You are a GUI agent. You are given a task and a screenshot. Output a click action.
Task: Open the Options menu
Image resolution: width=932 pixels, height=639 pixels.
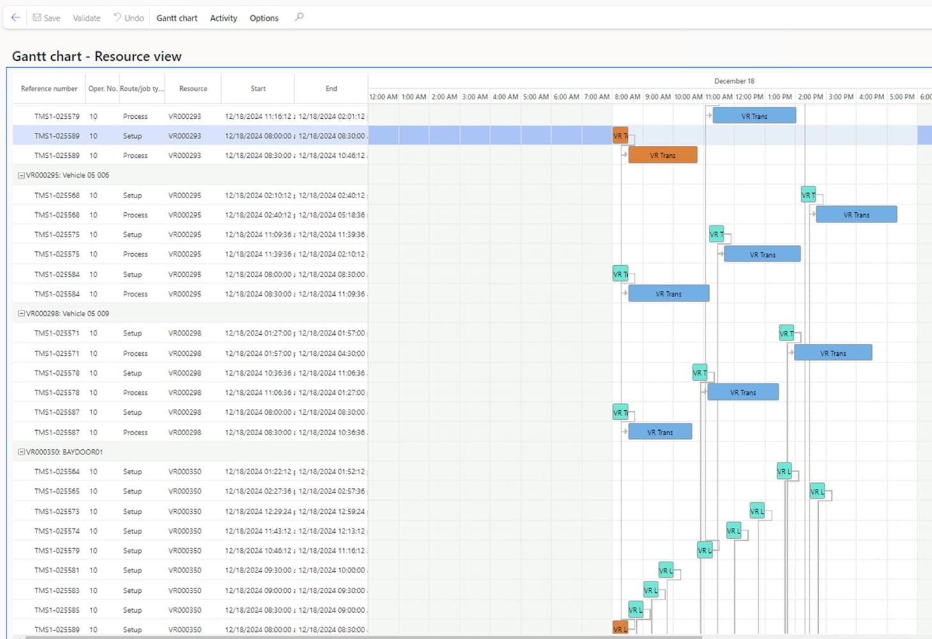click(x=263, y=18)
